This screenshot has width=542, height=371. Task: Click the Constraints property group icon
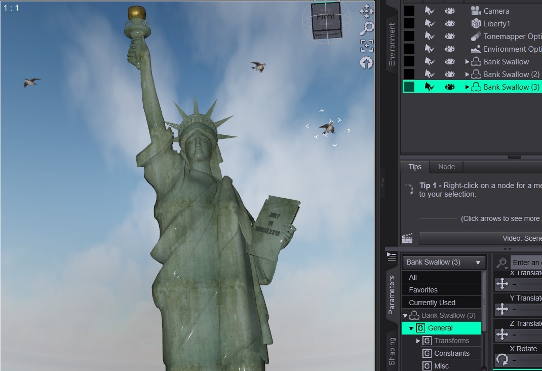[427, 353]
